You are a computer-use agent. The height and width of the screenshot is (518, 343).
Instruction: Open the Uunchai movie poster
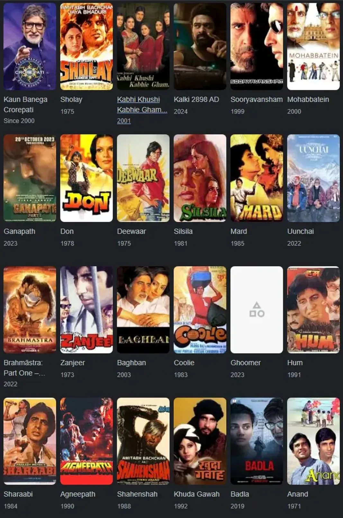pyautogui.click(x=313, y=178)
